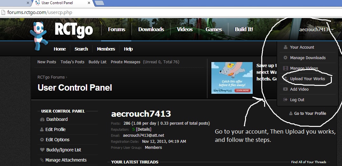Click the reputation Details link

point(144,129)
